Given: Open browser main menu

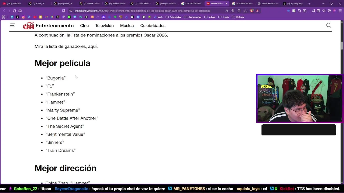Looking at the screenshot, I should [x=340, y=11].
